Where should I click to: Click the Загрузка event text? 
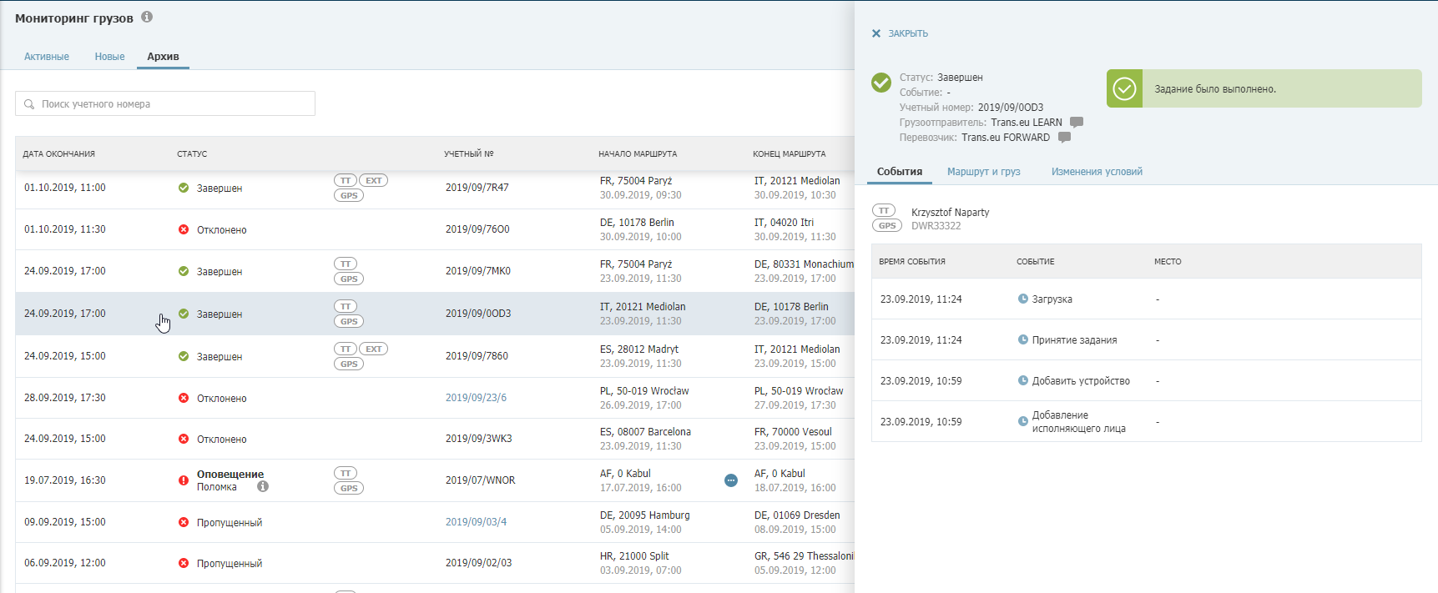pos(1052,299)
